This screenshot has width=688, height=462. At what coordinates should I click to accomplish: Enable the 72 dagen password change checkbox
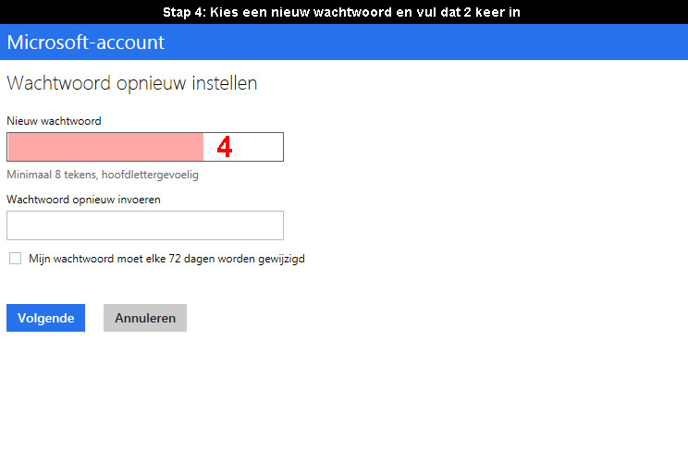tap(16, 258)
